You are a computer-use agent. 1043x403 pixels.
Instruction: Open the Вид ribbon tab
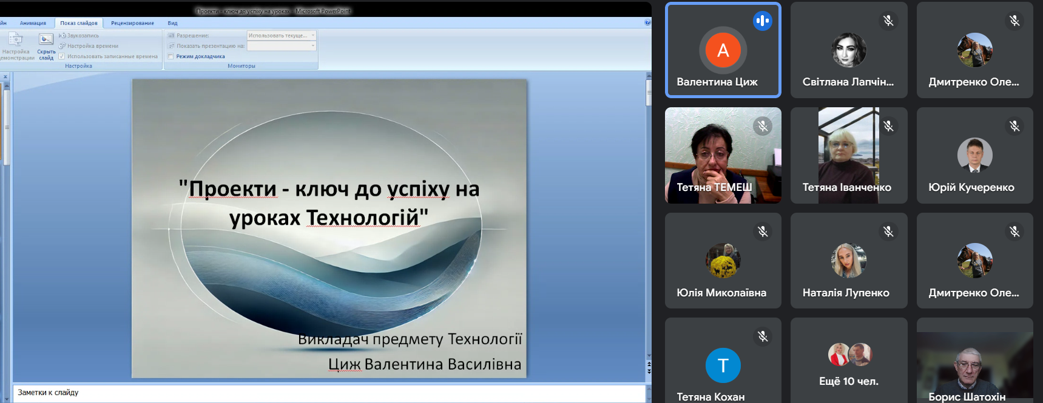[172, 23]
